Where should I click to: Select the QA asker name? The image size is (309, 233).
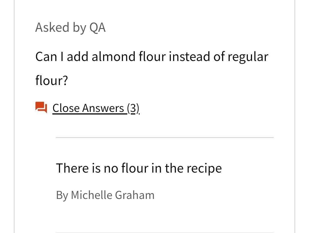click(98, 28)
